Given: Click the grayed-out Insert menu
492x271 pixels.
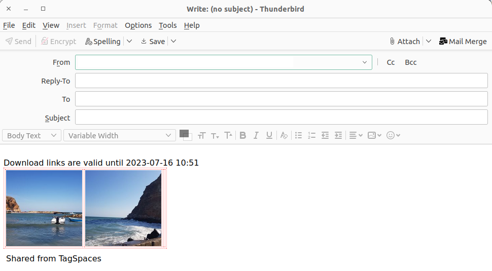Looking at the screenshot, I should 76,25.
